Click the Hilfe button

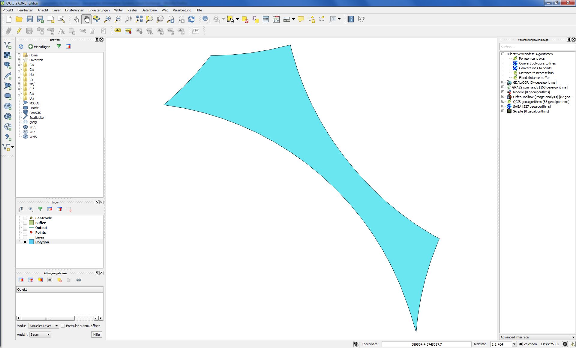click(x=96, y=334)
